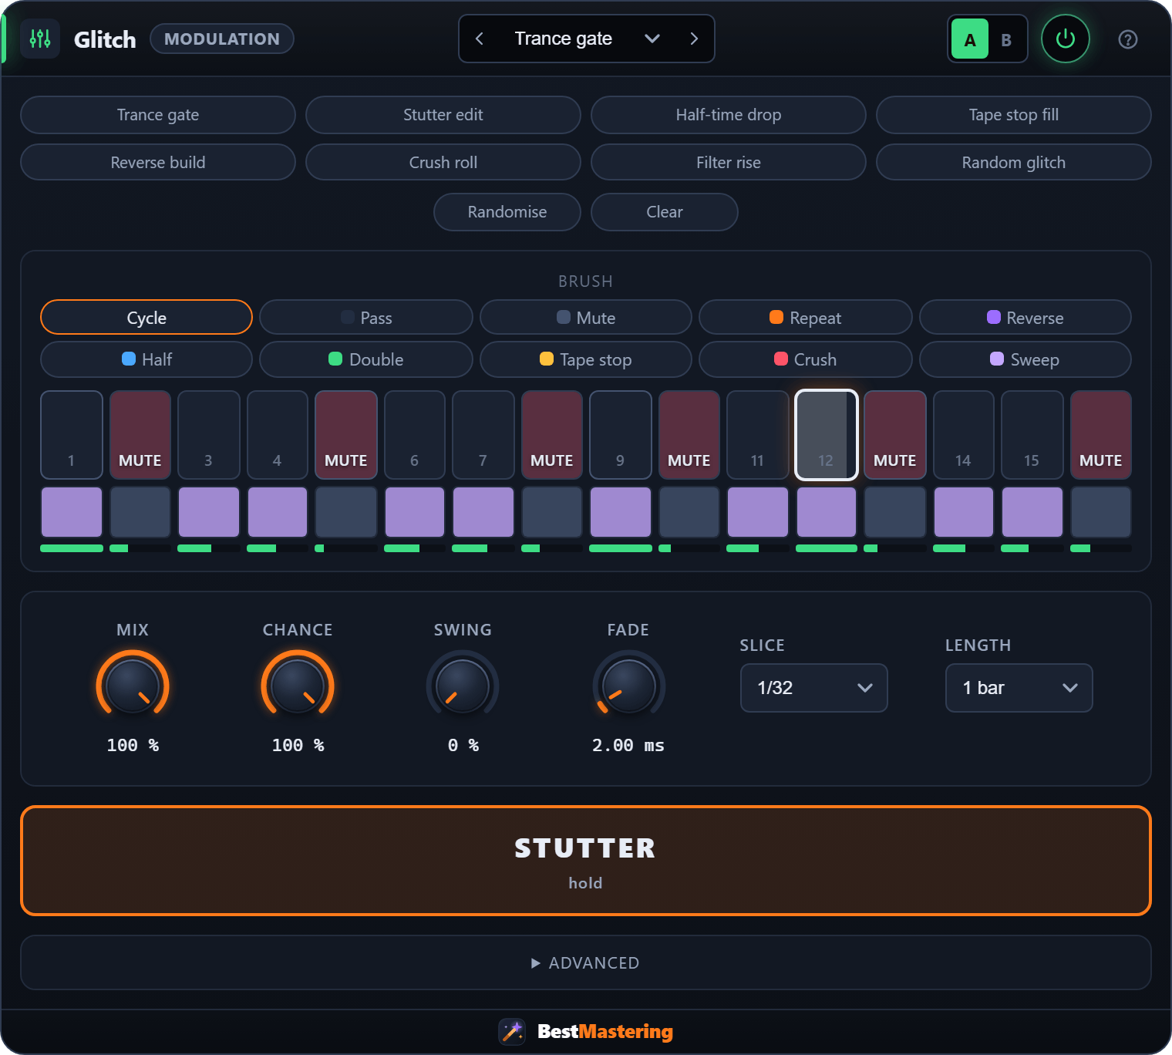This screenshot has width=1172, height=1055.
Task: Click the level bar under step 9
Action: [621, 548]
